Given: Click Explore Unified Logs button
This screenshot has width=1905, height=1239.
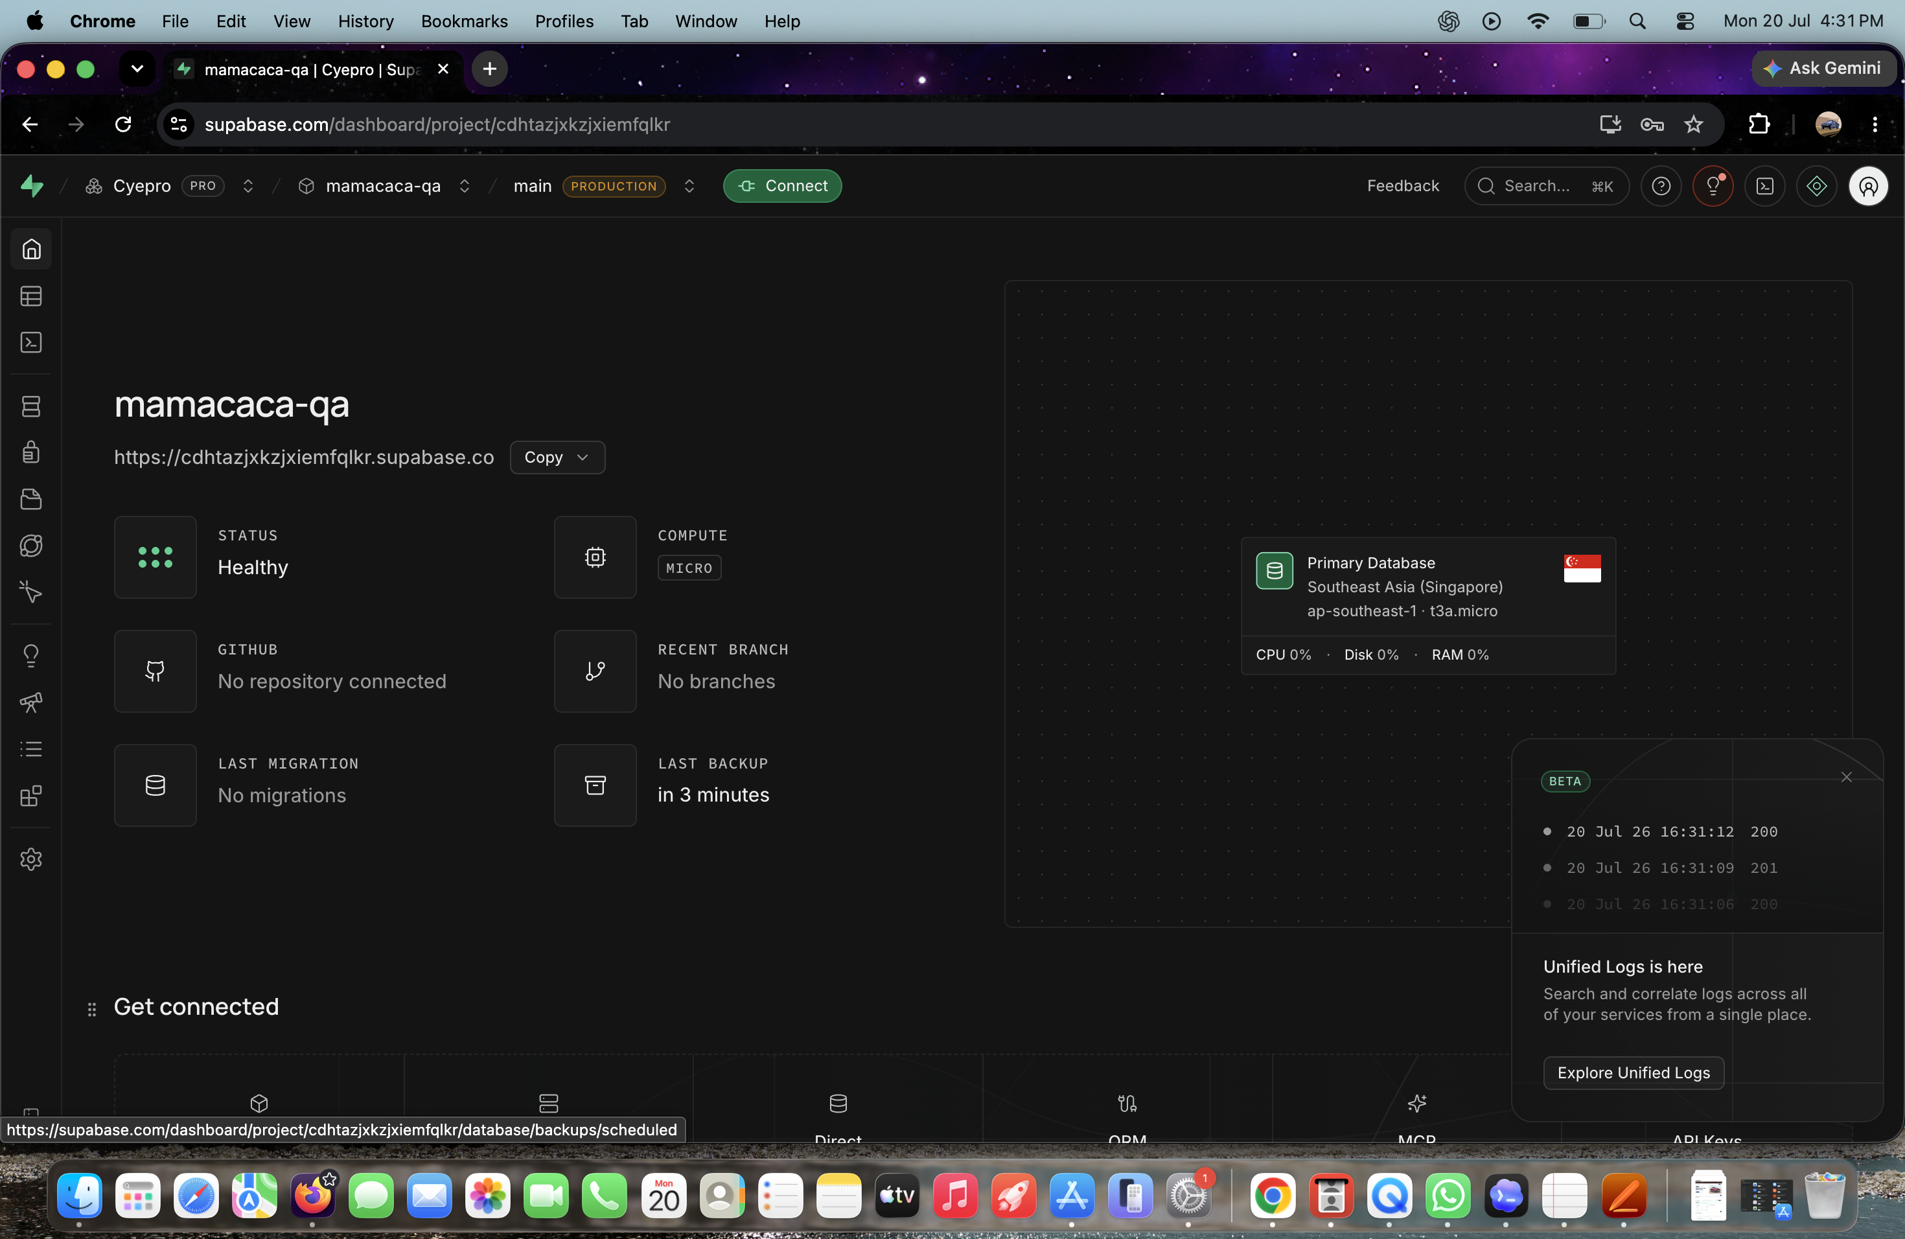Looking at the screenshot, I should [x=1633, y=1072].
